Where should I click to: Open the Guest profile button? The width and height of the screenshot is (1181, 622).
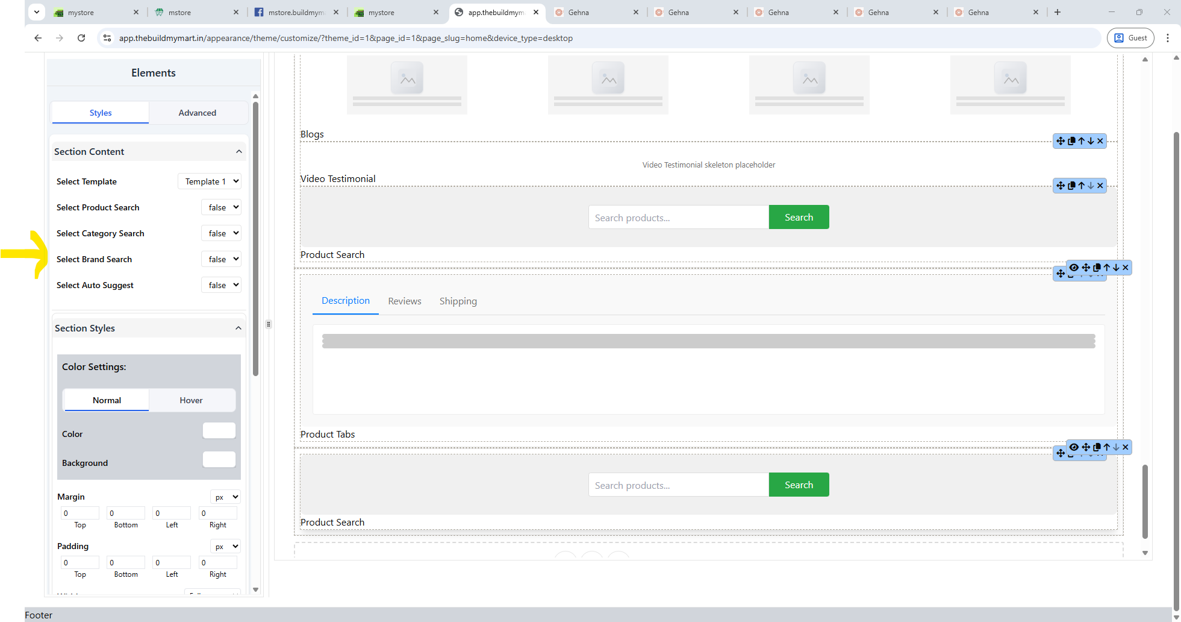tap(1130, 38)
